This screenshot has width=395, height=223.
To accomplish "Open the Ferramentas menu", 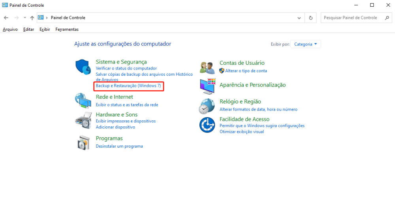I will 67,29.
